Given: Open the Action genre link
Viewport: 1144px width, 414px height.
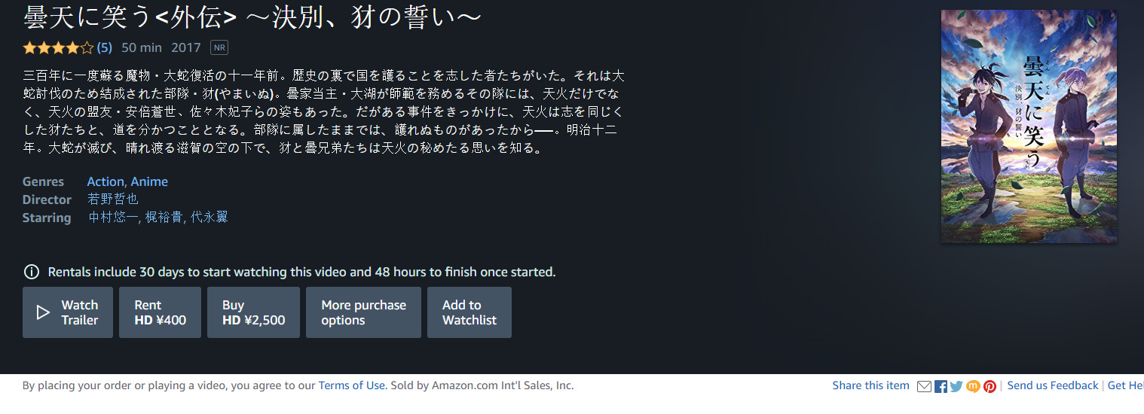Looking at the screenshot, I should [106, 181].
